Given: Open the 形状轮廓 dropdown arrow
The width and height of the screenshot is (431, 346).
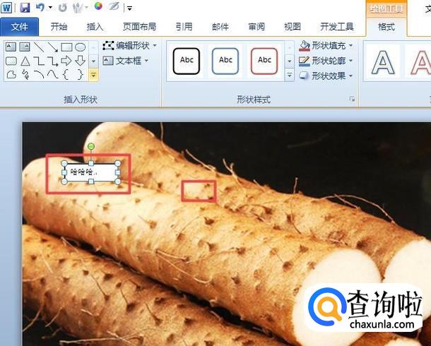Looking at the screenshot, I should tap(351, 61).
